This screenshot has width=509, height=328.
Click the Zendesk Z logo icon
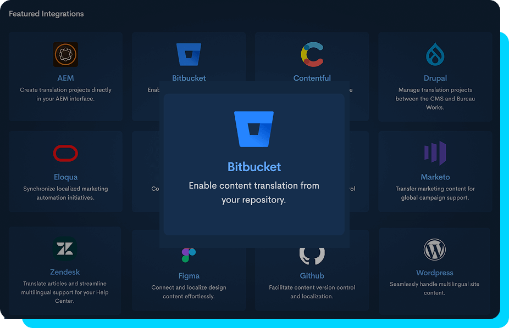[x=65, y=248]
